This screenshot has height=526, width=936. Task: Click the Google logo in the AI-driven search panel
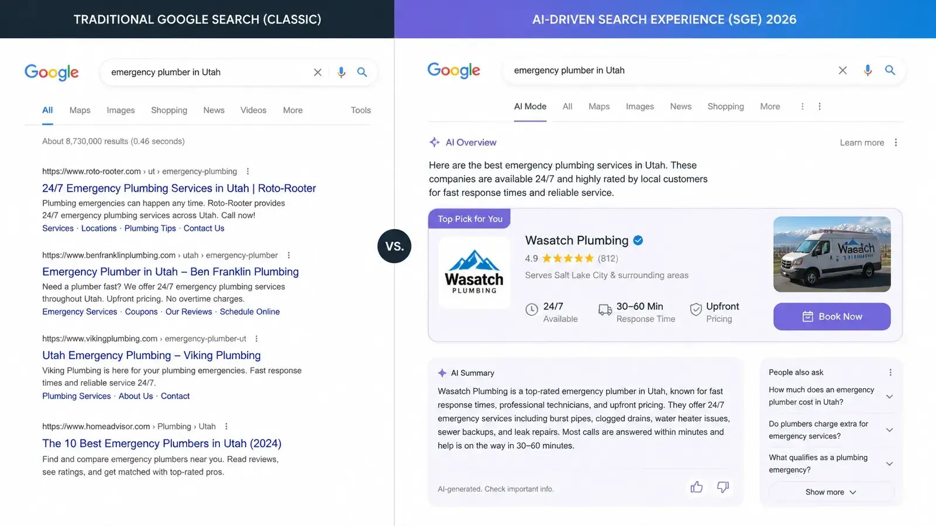tap(454, 71)
